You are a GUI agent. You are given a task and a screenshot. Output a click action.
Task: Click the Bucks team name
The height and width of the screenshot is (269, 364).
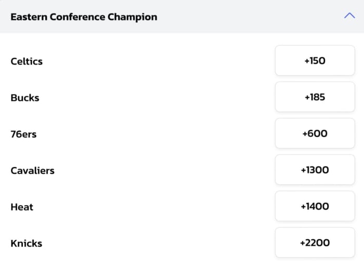coord(25,98)
